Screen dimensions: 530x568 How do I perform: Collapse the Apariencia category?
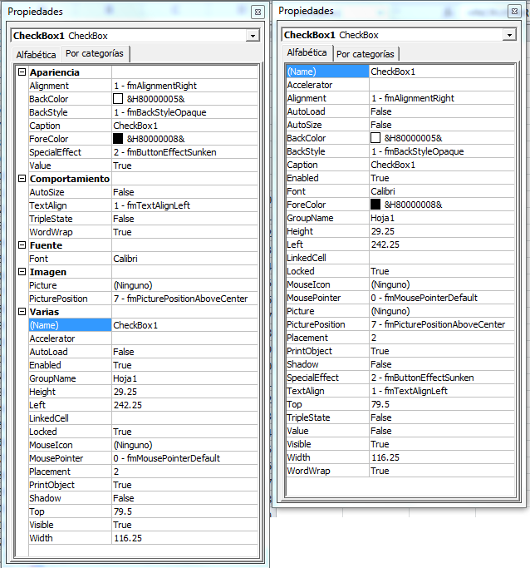tap(22, 72)
